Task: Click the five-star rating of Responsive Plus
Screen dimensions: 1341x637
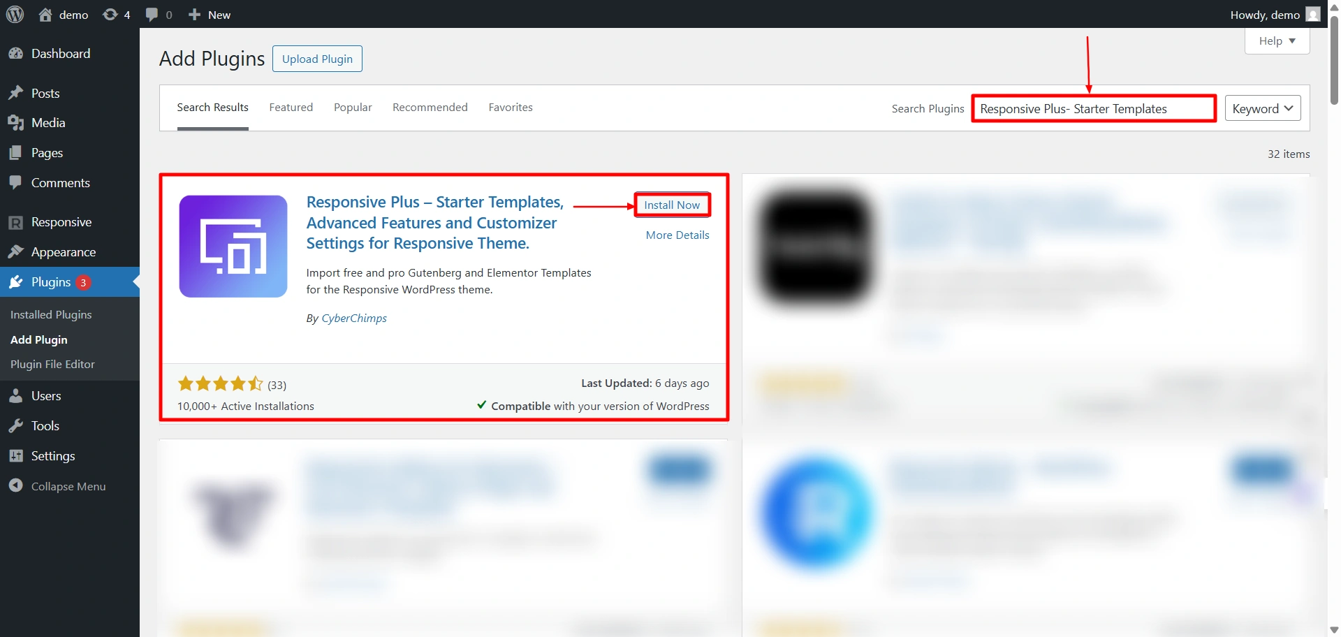Action: pyautogui.click(x=220, y=383)
